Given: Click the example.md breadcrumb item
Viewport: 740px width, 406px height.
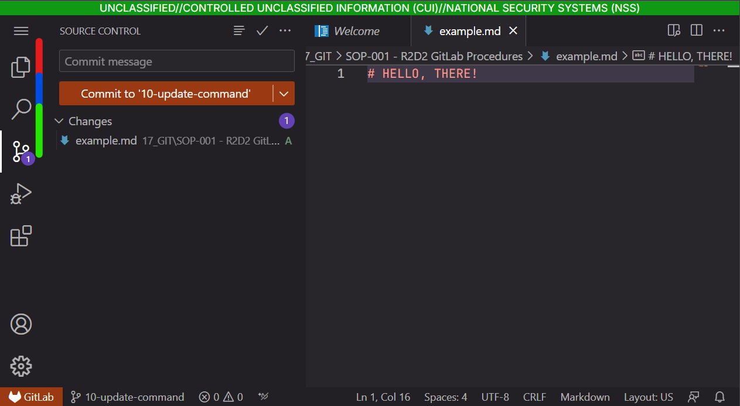Looking at the screenshot, I should [x=579, y=56].
